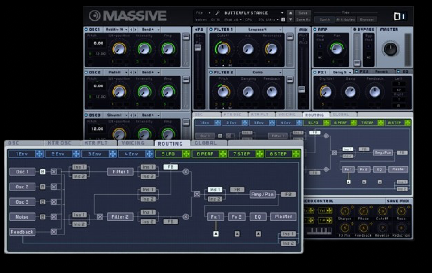
Task: Click the arrow marker below Fx 1 in front panel
Action: [216, 234]
